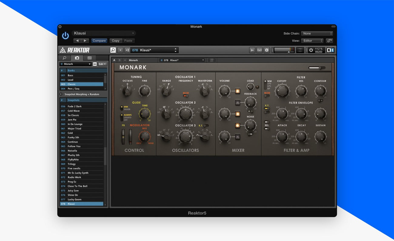The width and height of the screenshot is (394, 241).
Task: Toggle the REL release switch
Action: 267,129
